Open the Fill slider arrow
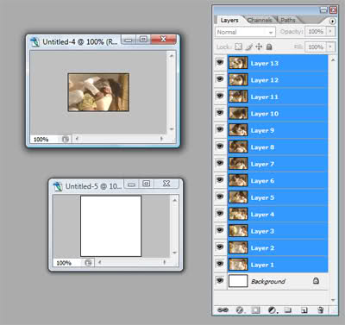Image resolution: width=345 pixels, height=325 pixels. (x=331, y=47)
